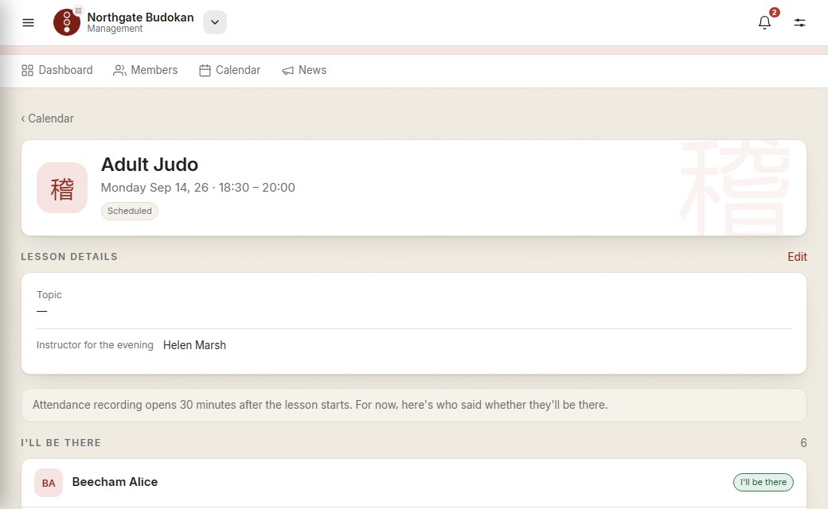Open the Beecham Alice member row
The image size is (828, 509).
coord(414,483)
